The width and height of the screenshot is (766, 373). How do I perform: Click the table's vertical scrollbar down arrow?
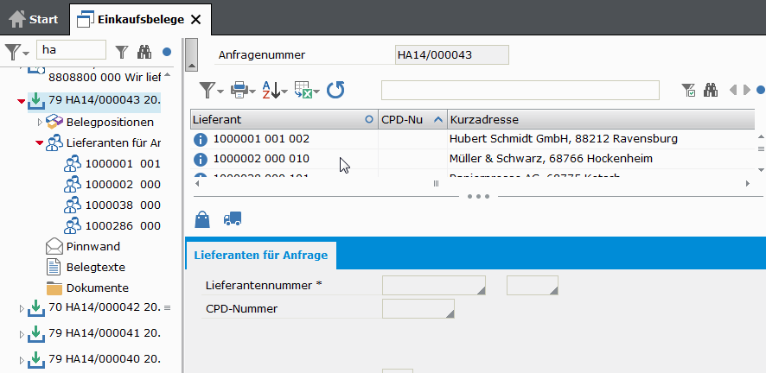pos(761,170)
